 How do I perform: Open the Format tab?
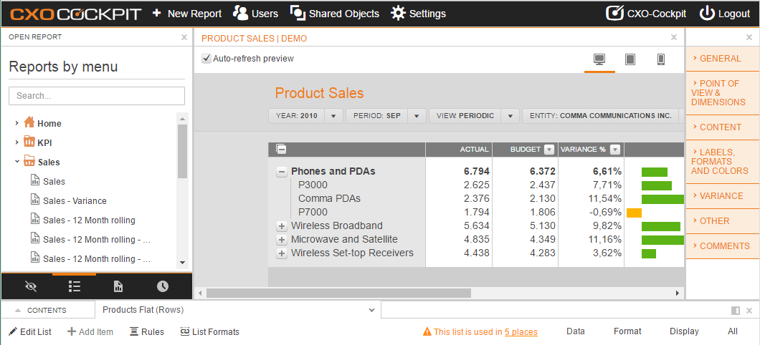(x=627, y=331)
